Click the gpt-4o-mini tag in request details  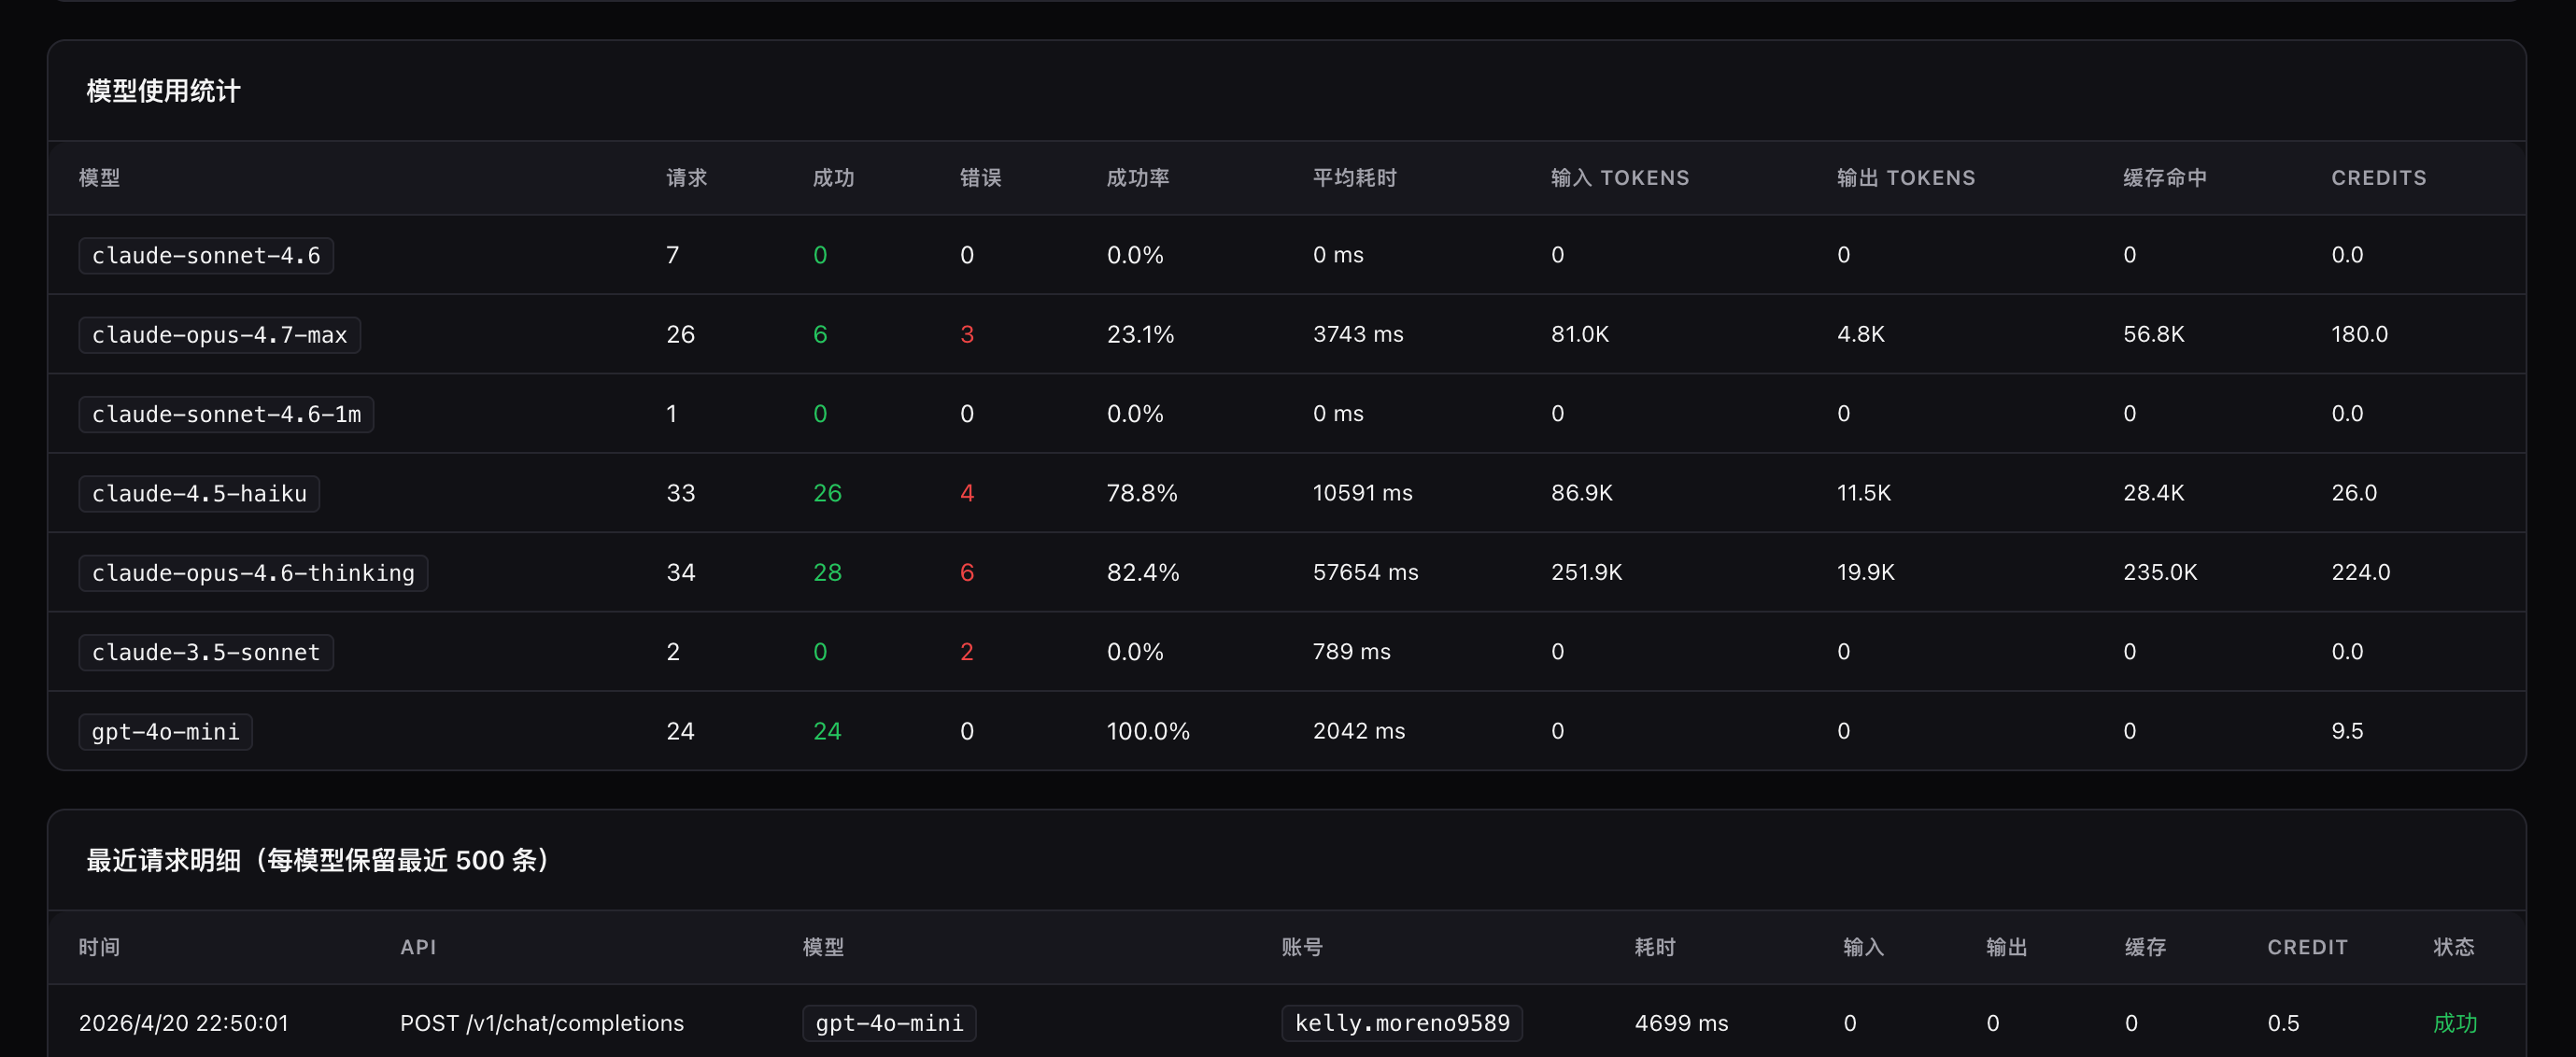coord(888,1023)
